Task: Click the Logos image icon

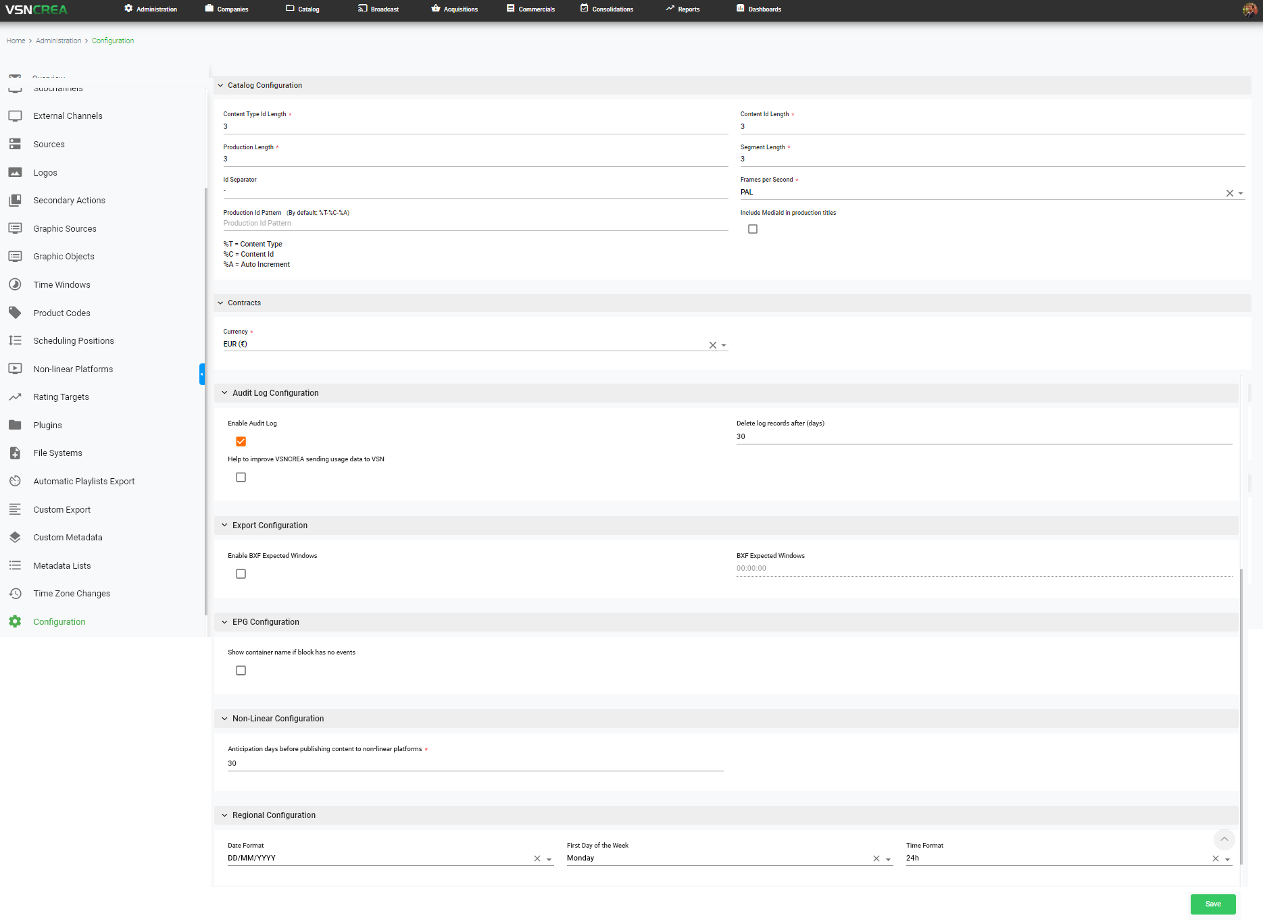Action: point(15,172)
